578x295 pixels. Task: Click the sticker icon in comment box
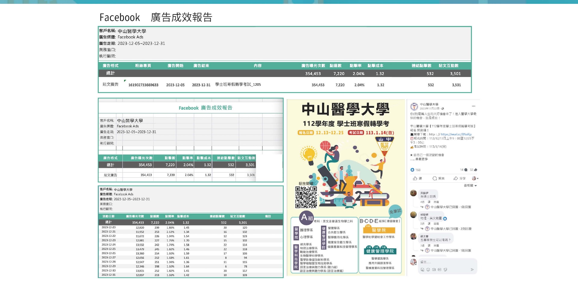coord(445,270)
